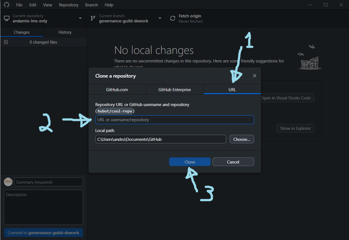Select the History tab
The width and height of the screenshot is (349, 240).
[65, 32]
